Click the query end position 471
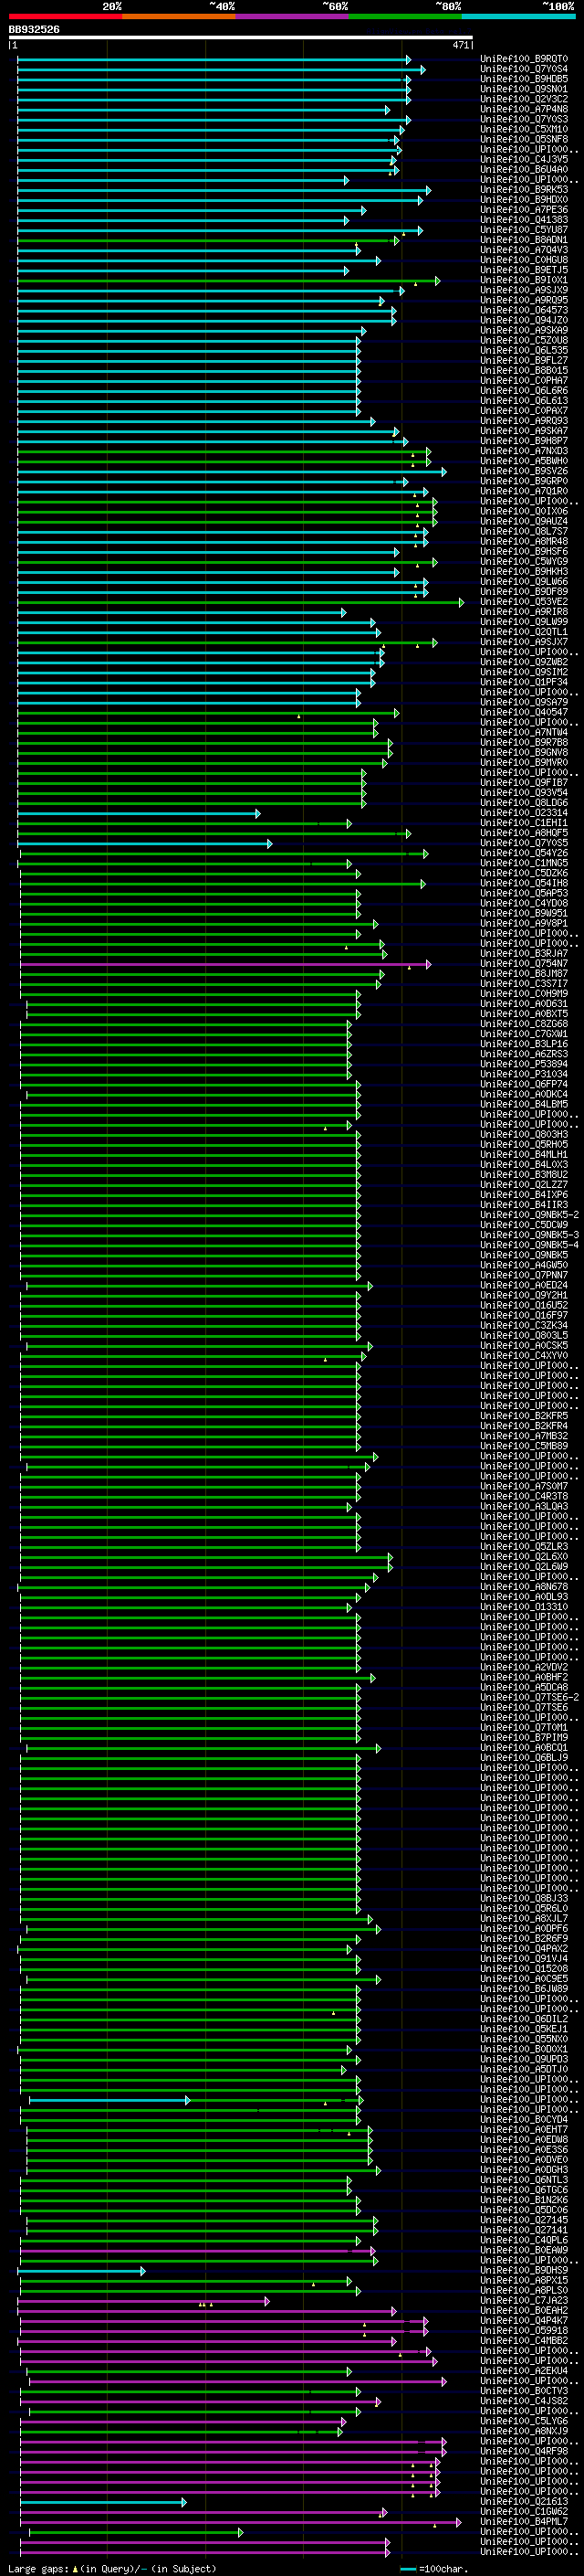584x2576 pixels. tap(460, 45)
